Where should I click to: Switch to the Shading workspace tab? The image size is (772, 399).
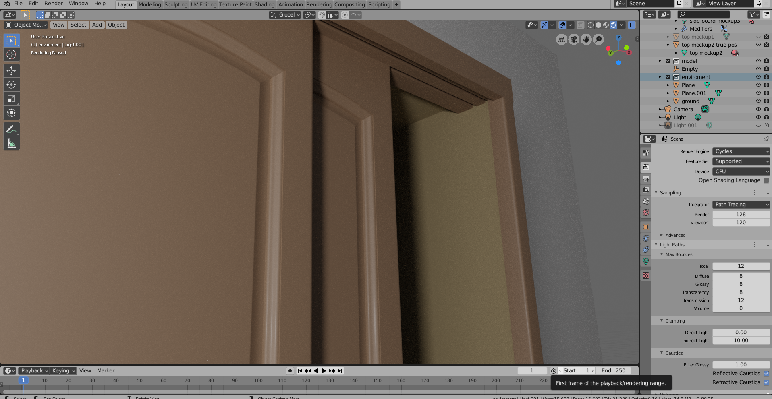[x=264, y=4]
